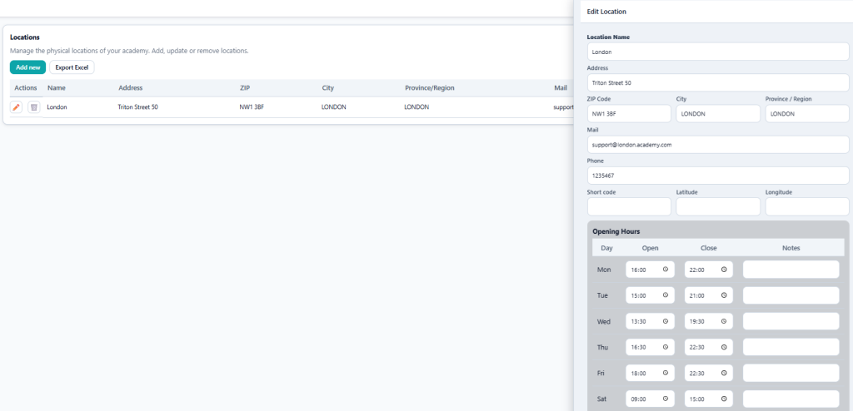
Task: Click the Notes field for Wed
Action: pos(791,321)
